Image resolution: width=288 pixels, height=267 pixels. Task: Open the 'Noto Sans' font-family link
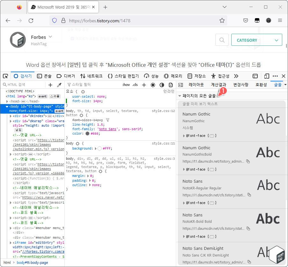point(108,129)
